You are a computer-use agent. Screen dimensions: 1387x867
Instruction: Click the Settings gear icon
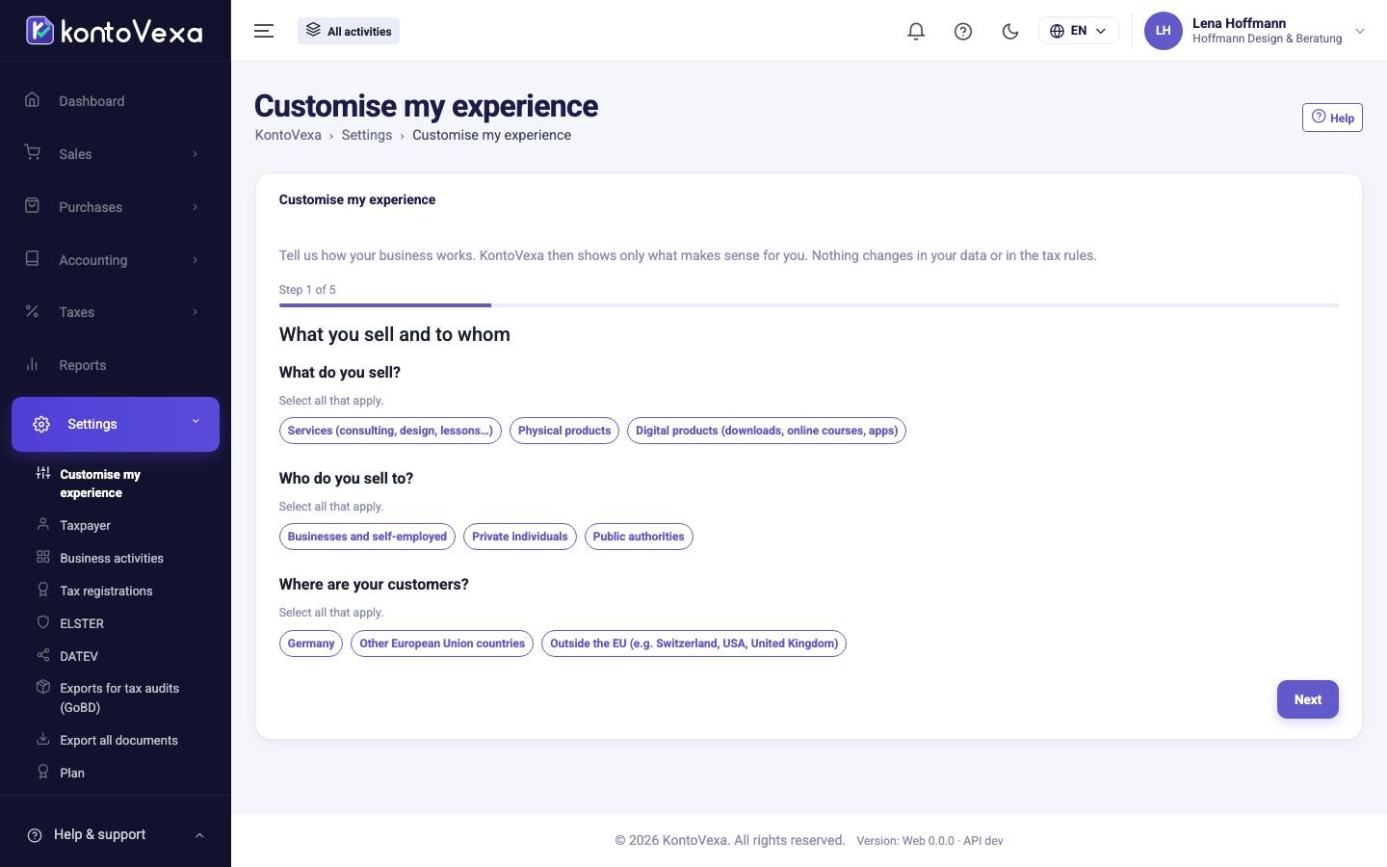(41, 424)
